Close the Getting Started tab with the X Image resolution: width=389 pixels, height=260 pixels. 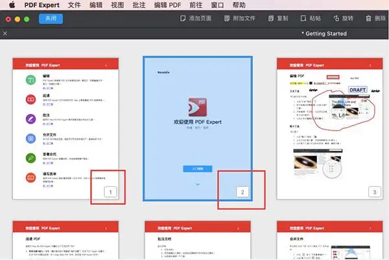coord(5,34)
